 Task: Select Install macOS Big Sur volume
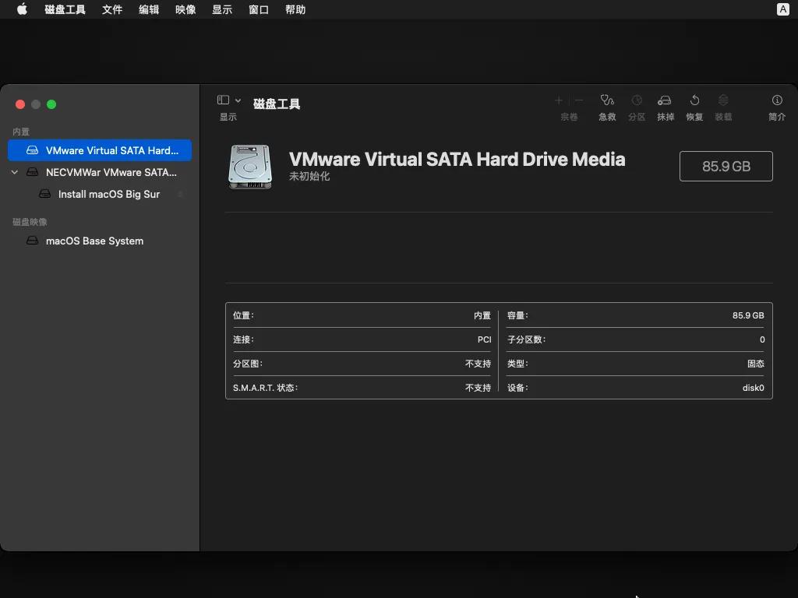(108, 194)
